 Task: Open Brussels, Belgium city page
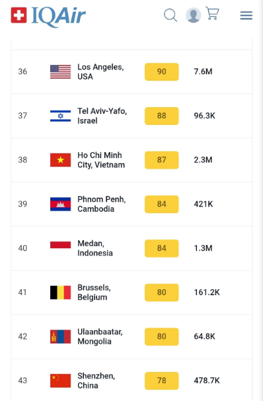click(x=94, y=292)
